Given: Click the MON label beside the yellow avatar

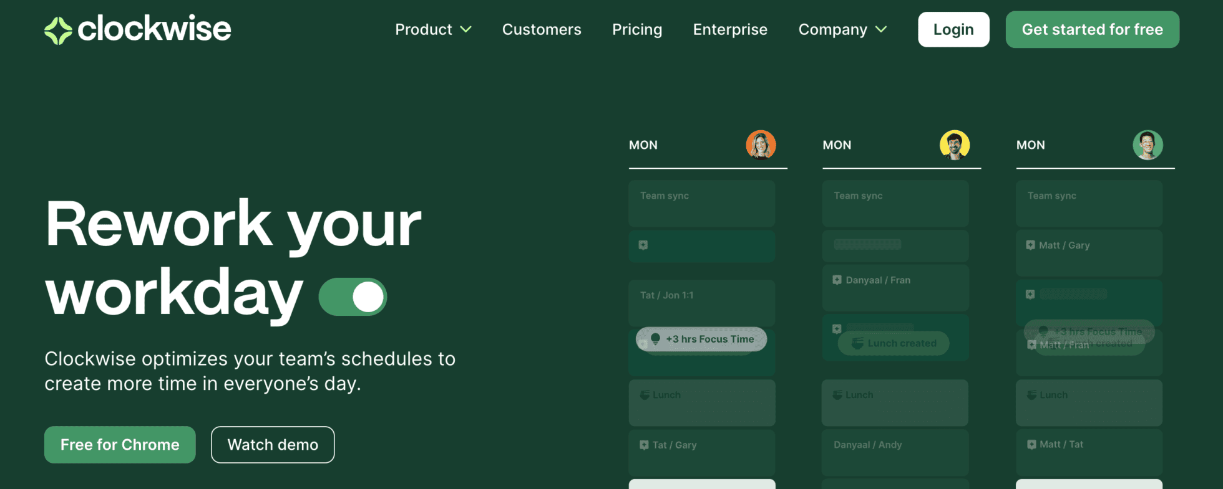Looking at the screenshot, I should [837, 145].
